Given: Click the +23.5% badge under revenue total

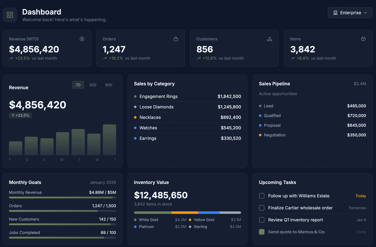Looking at the screenshot, I should click(x=20, y=115).
